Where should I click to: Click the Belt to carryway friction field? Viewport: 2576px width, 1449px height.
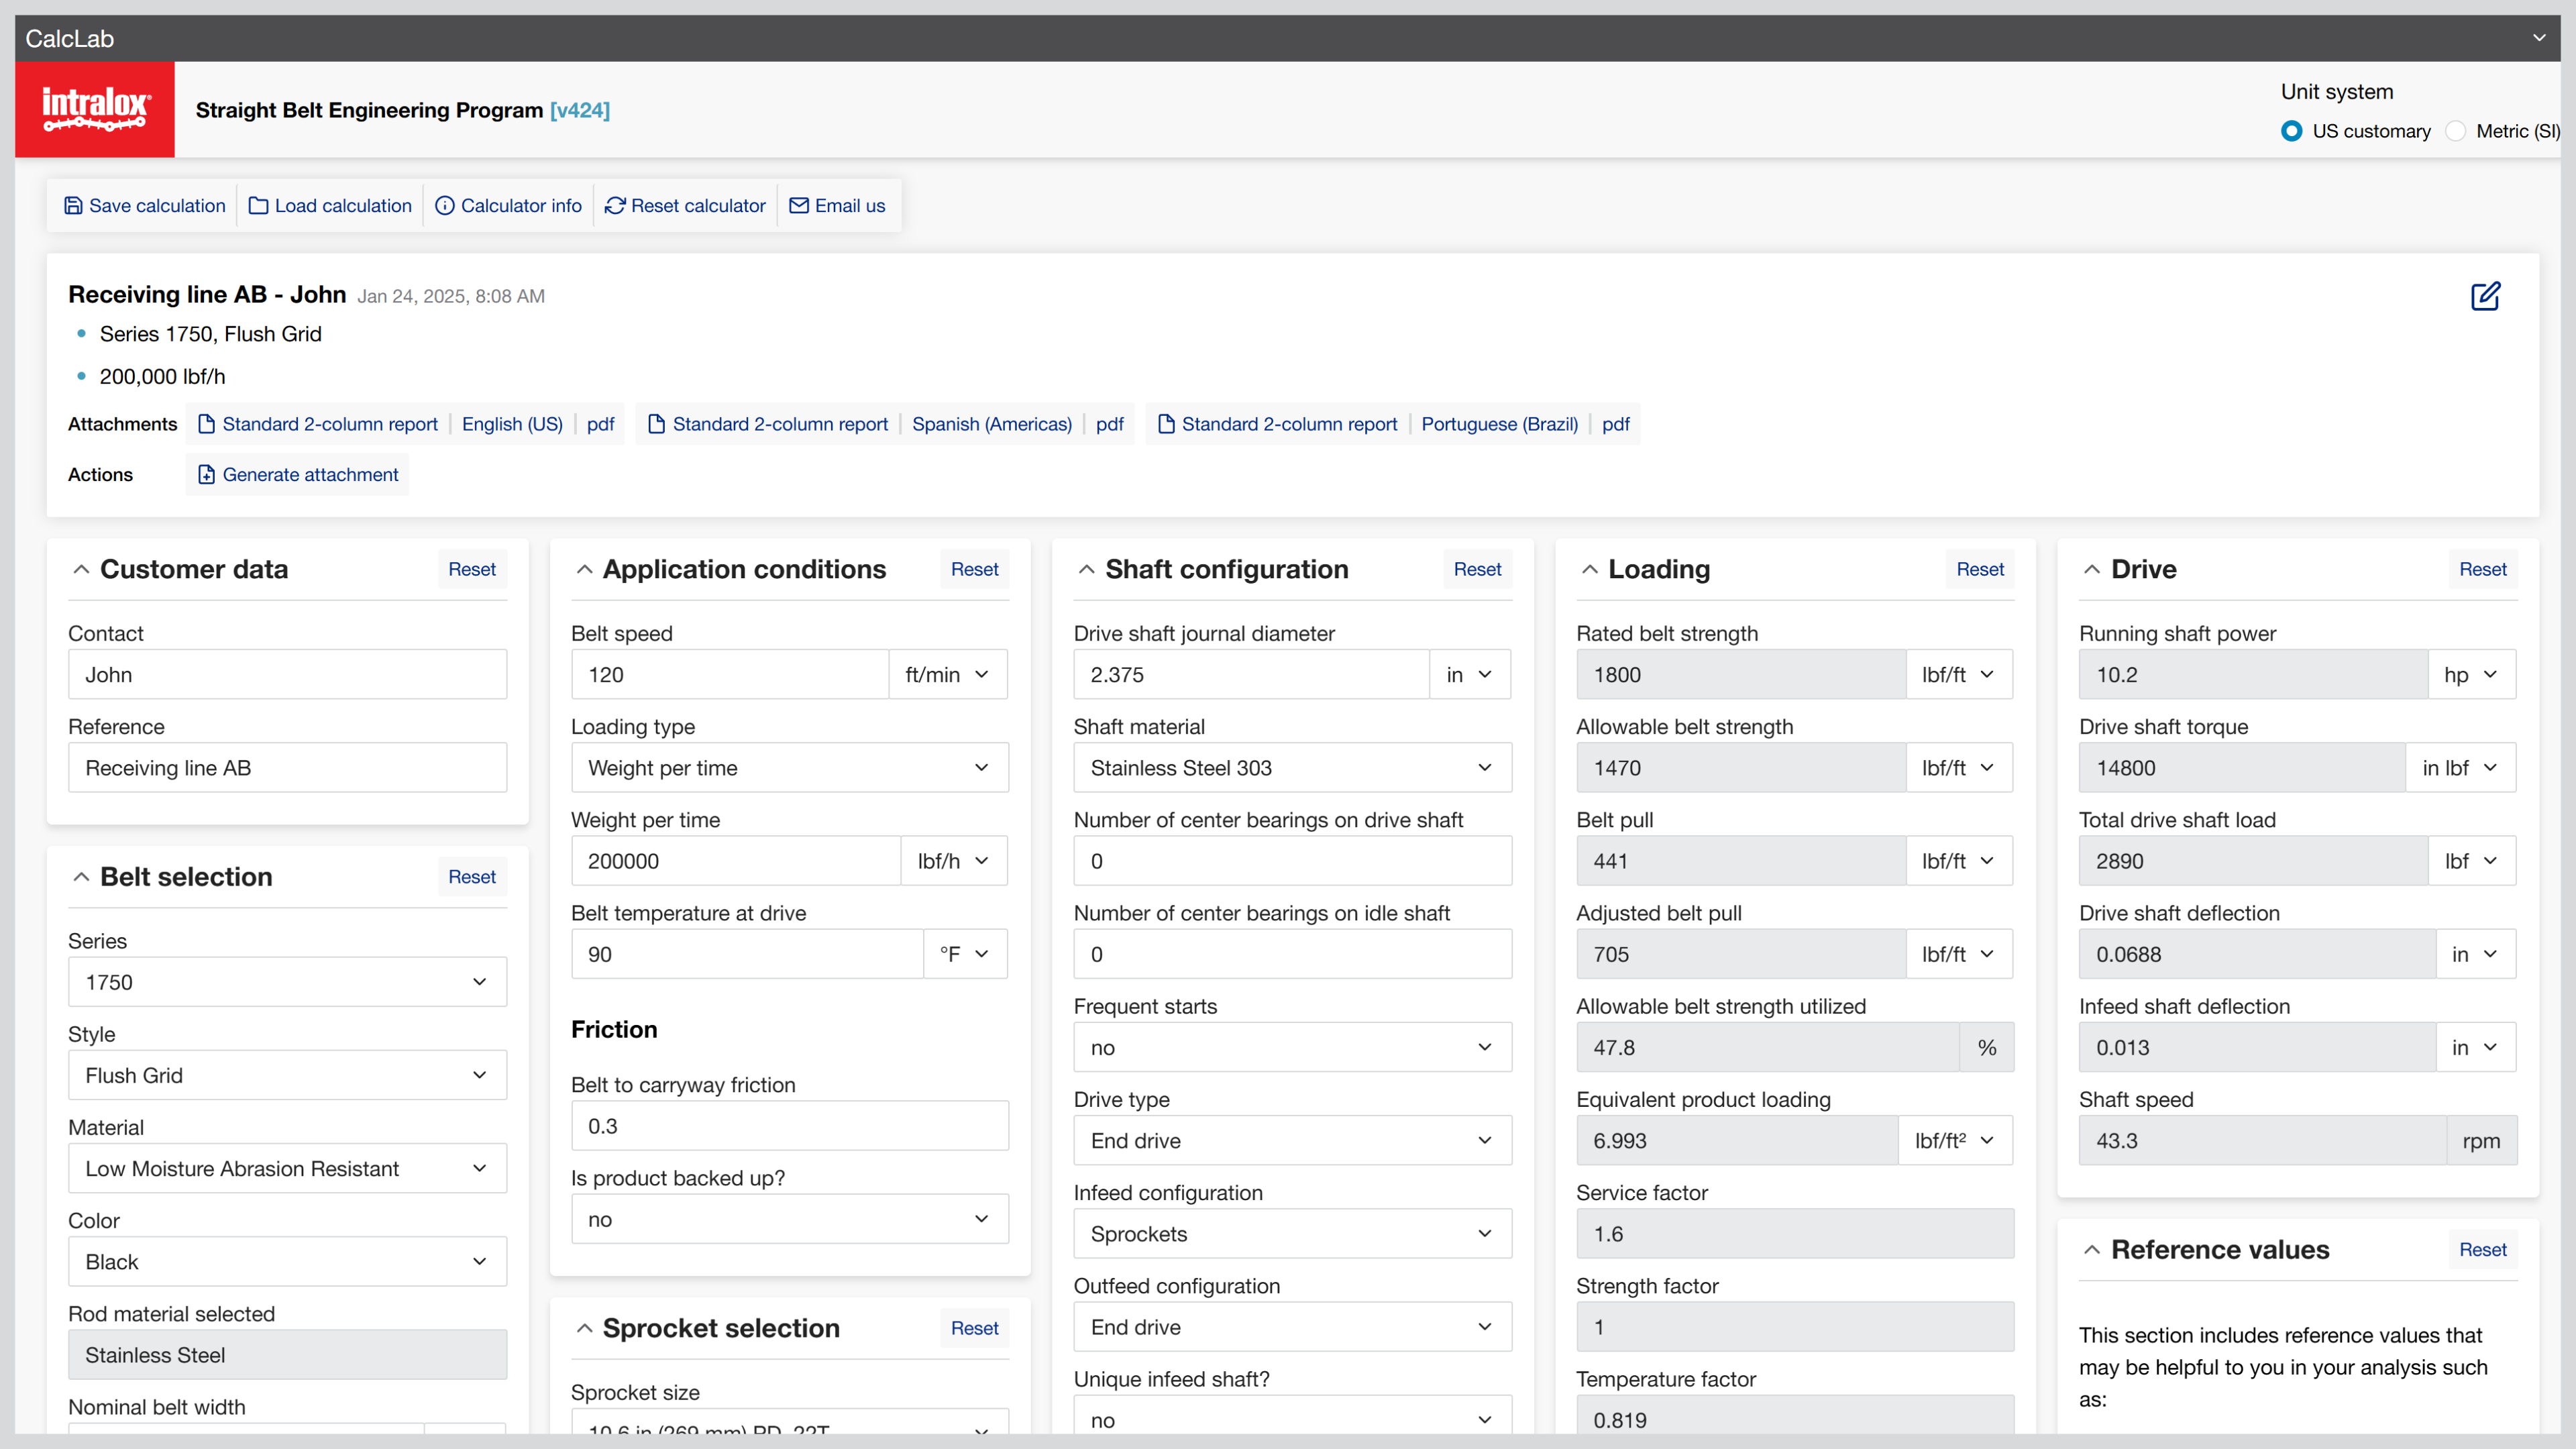coord(789,1126)
